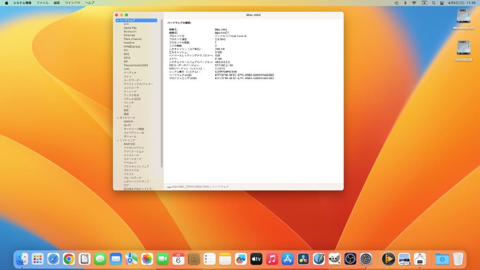This screenshot has height=270, width=480.
Task: Click the Wi-Fi icon in the menu bar
Action: pos(414,3)
